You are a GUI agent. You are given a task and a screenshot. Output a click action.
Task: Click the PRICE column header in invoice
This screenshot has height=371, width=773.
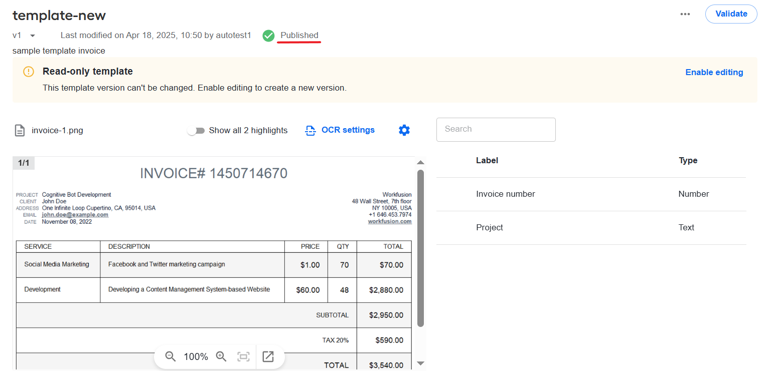pyautogui.click(x=310, y=246)
